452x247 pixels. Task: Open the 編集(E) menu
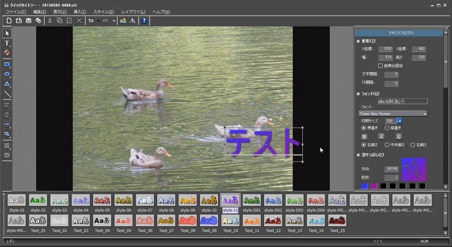[39, 12]
